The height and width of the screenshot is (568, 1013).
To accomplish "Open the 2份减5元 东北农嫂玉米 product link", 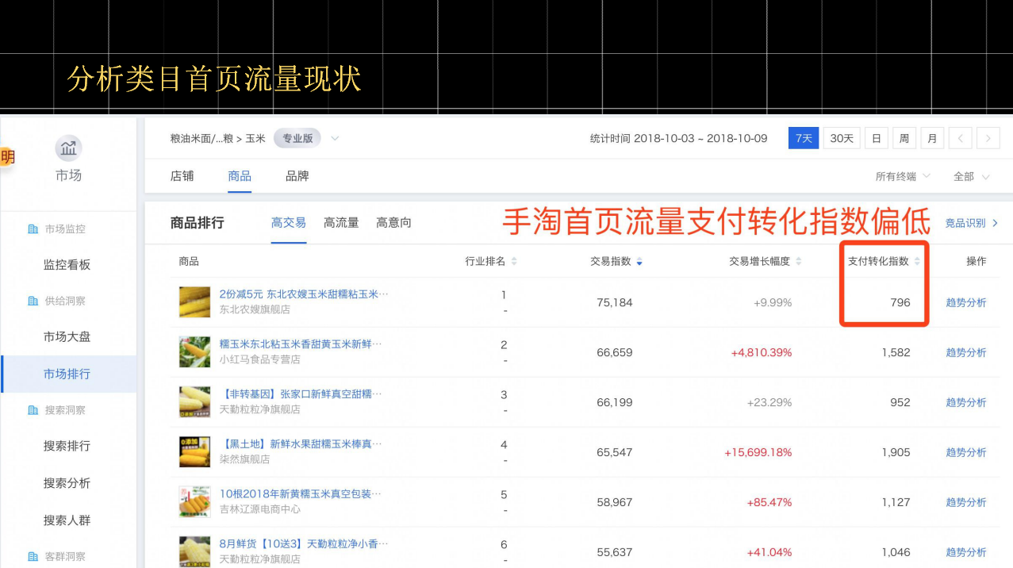I will [x=304, y=294].
